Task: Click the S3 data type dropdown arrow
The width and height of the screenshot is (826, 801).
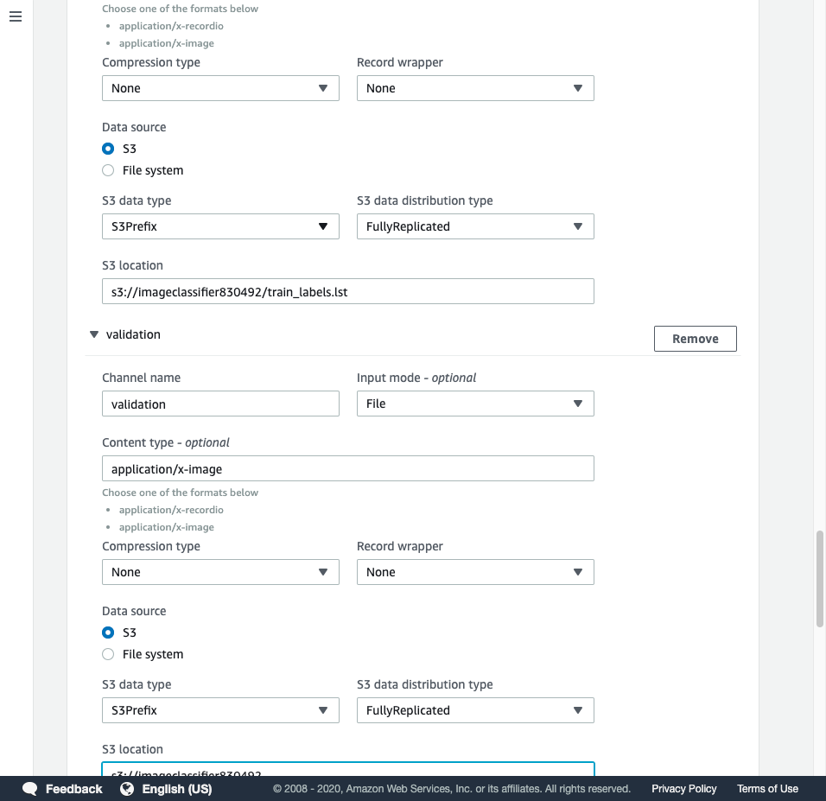Action: pos(325,226)
